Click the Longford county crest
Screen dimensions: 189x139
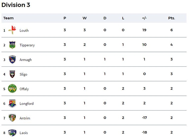click(x=12, y=103)
